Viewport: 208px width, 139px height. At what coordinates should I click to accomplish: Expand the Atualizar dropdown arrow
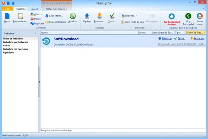pyautogui.click(x=73, y=24)
